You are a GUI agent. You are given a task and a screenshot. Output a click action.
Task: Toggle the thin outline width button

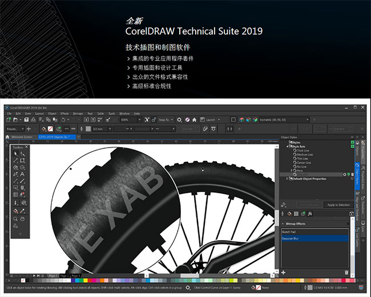(x=66, y=129)
